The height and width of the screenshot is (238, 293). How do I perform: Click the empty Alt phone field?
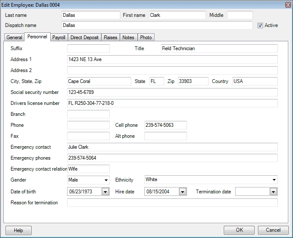coord(165,136)
